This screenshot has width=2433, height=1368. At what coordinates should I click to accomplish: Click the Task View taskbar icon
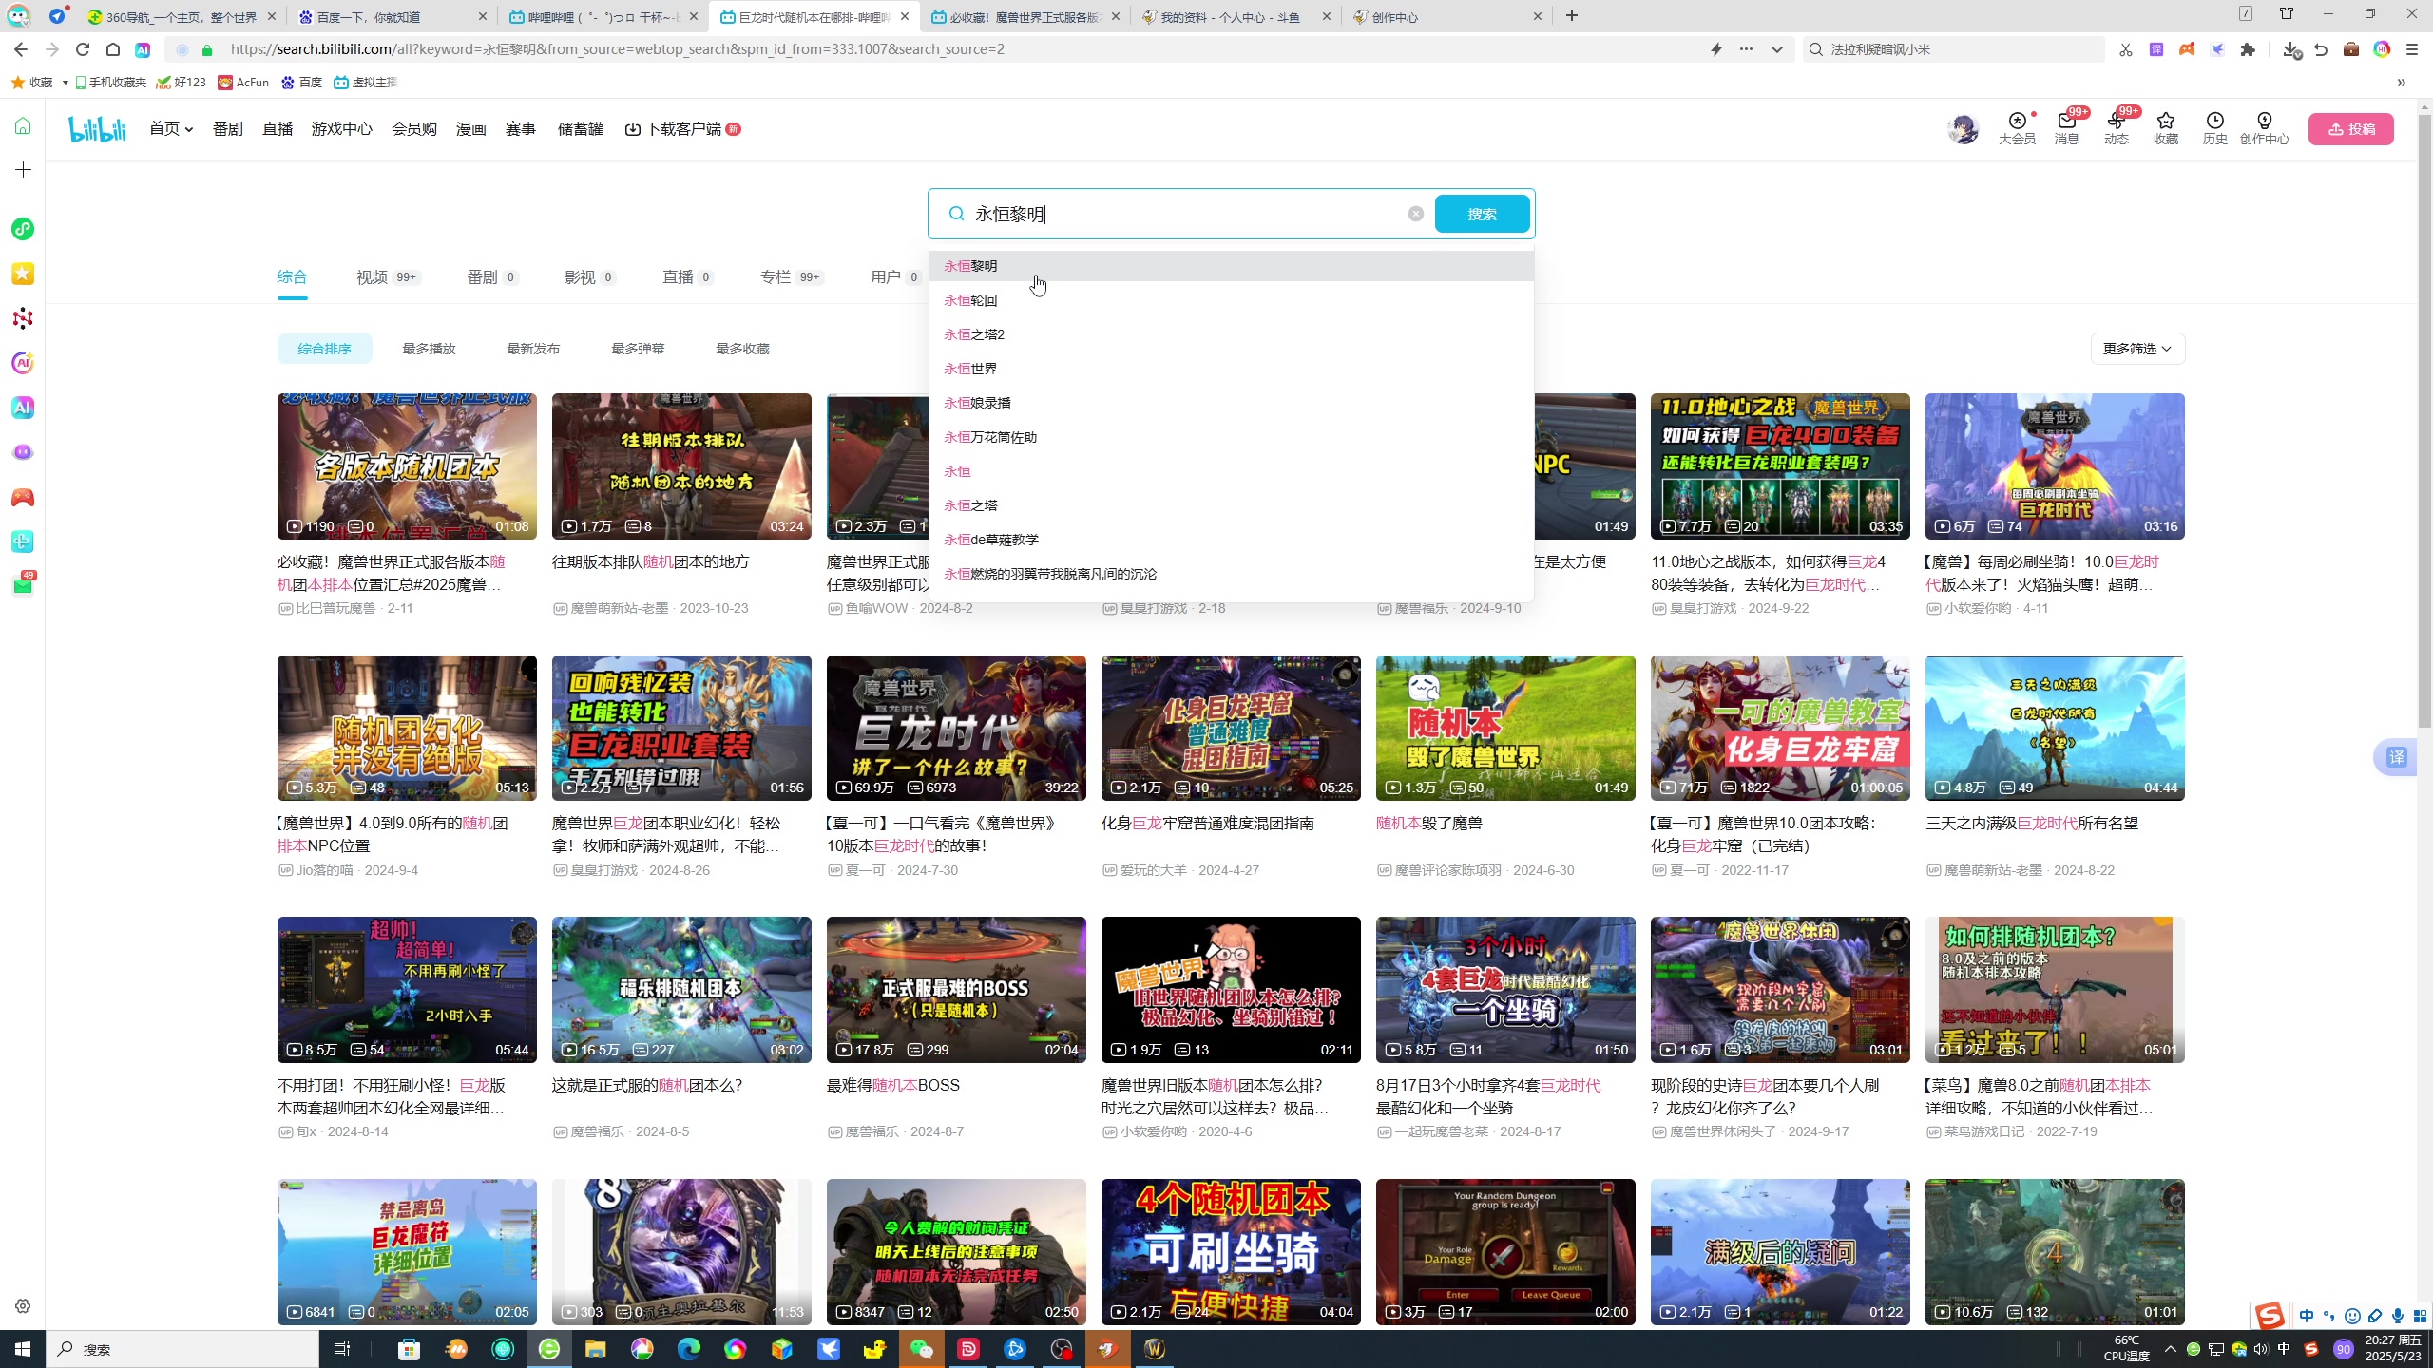click(x=342, y=1349)
